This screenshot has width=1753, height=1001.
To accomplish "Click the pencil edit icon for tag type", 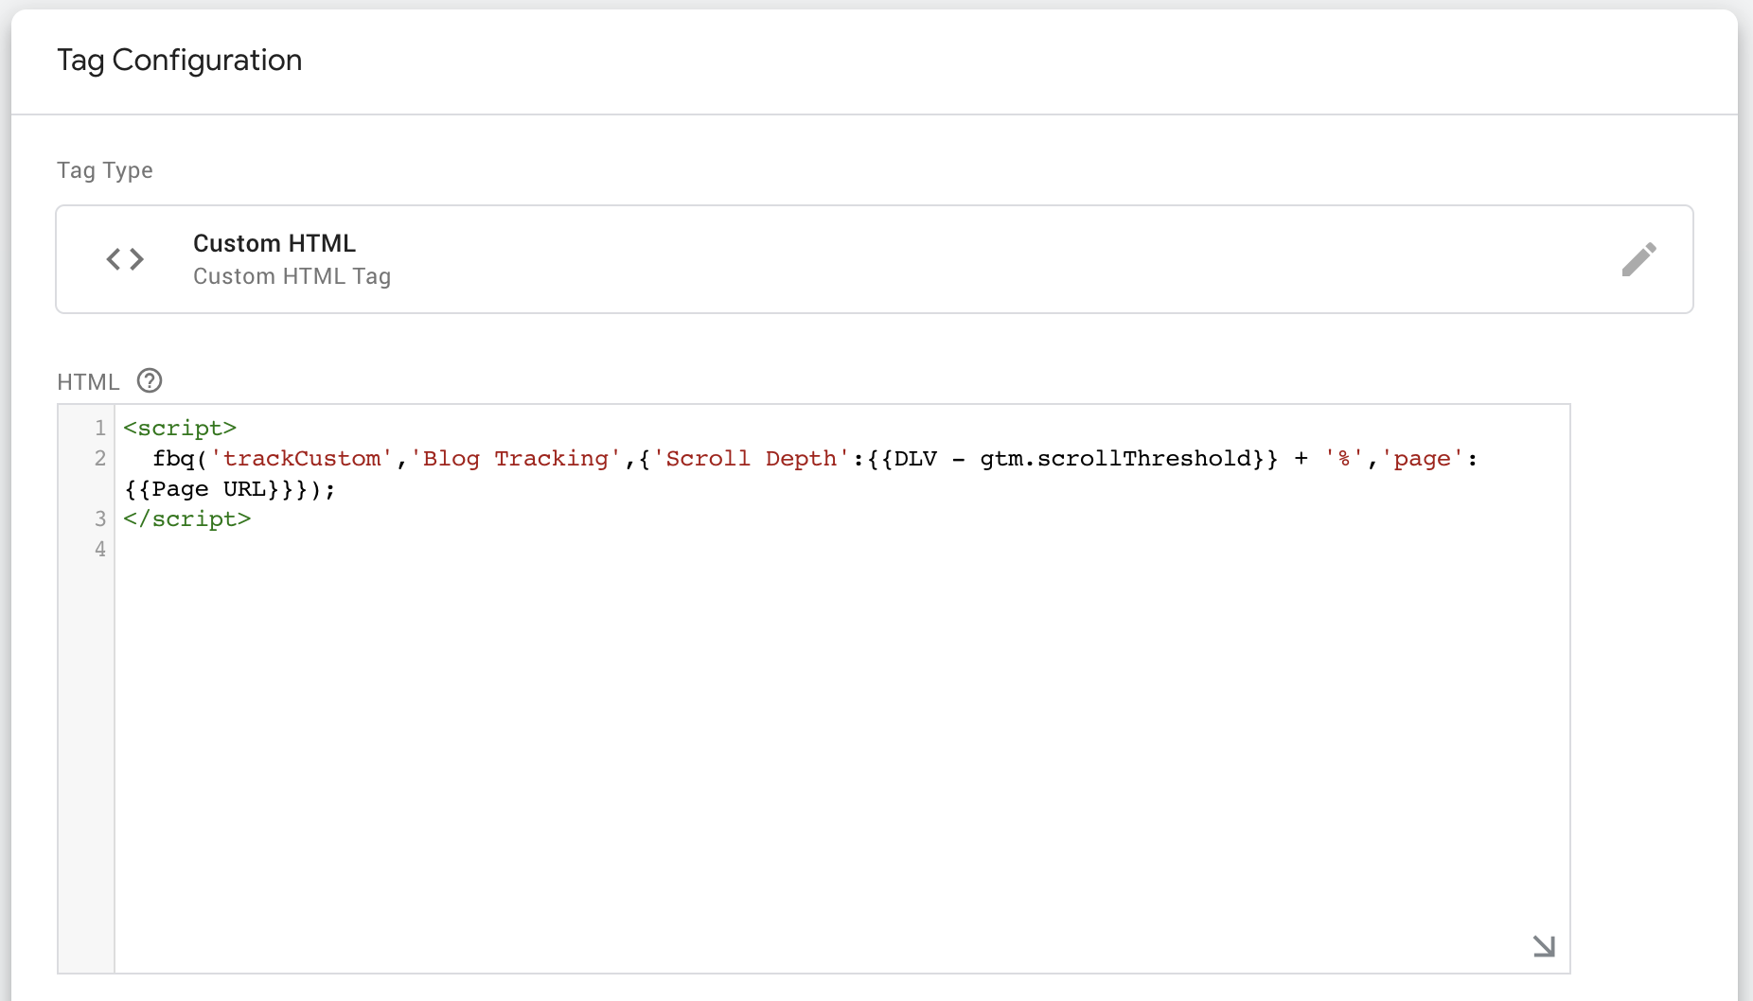I will coord(1638,259).
